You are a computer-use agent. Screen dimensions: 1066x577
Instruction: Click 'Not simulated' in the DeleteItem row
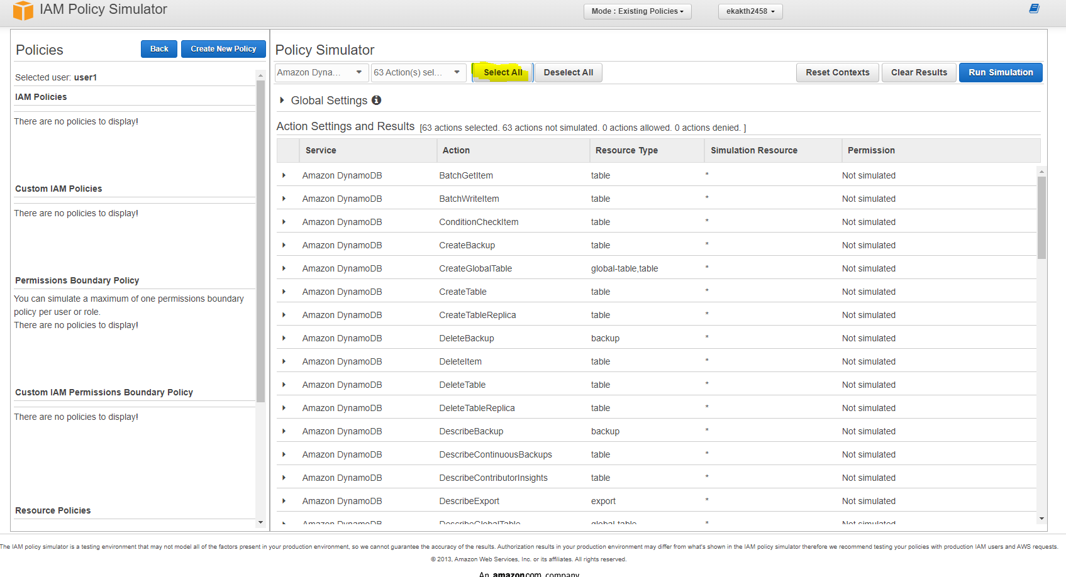coord(869,361)
